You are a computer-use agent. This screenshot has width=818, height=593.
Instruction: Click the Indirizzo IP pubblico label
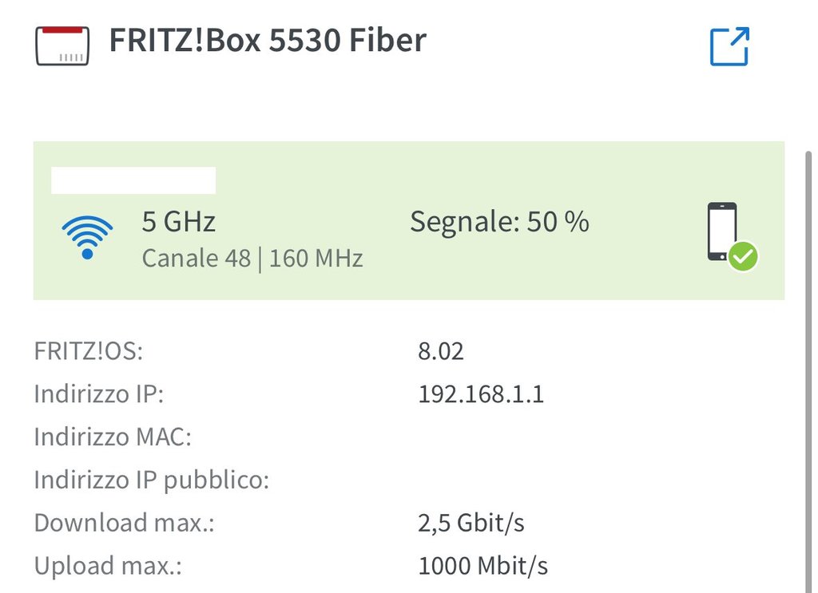(x=152, y=480)
